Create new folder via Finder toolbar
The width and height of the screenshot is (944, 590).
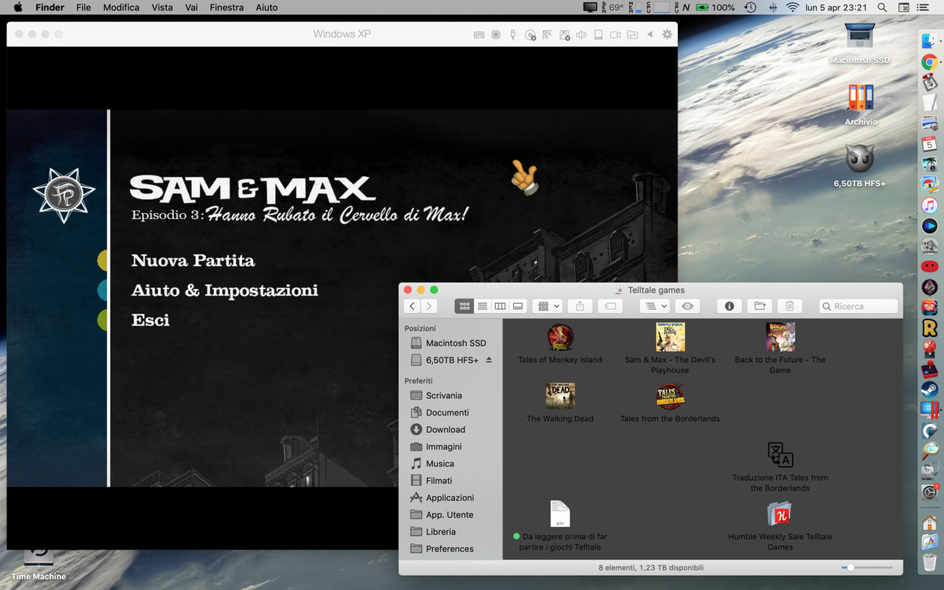(x=760, y=306)
